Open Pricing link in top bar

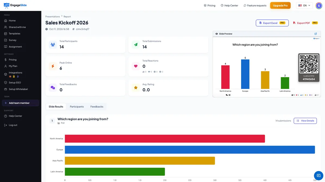[209, 5]
